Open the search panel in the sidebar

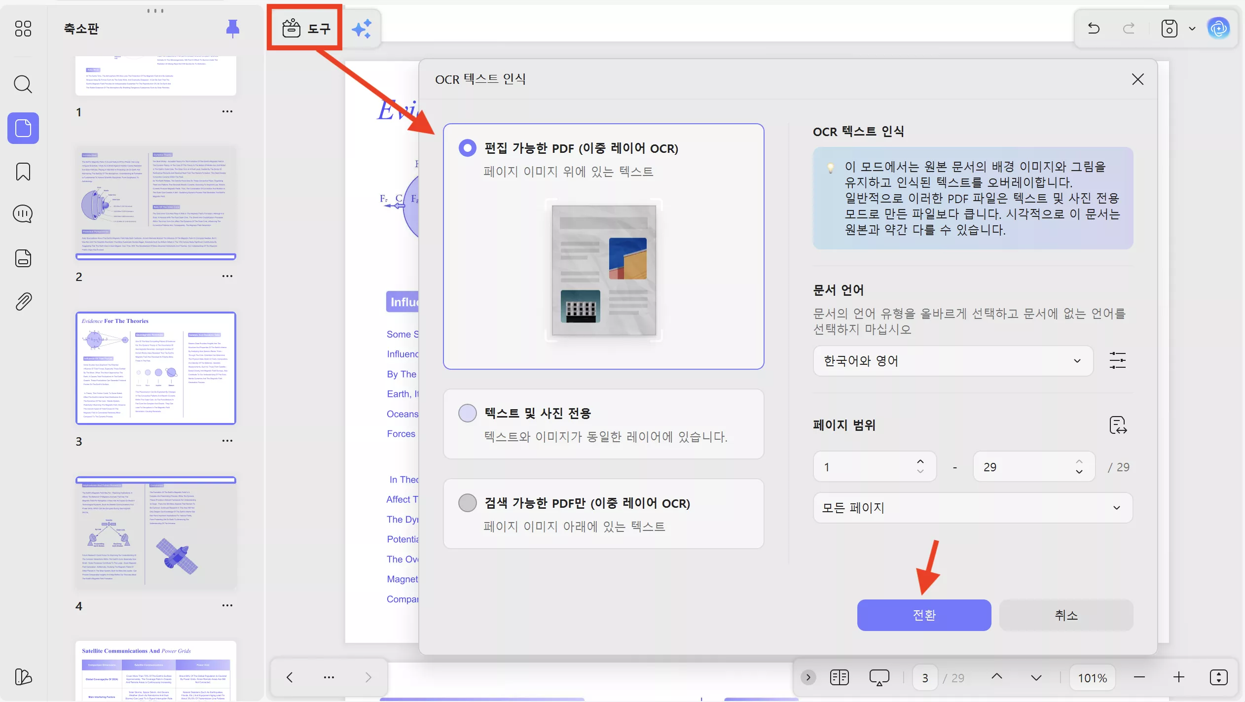23,84
